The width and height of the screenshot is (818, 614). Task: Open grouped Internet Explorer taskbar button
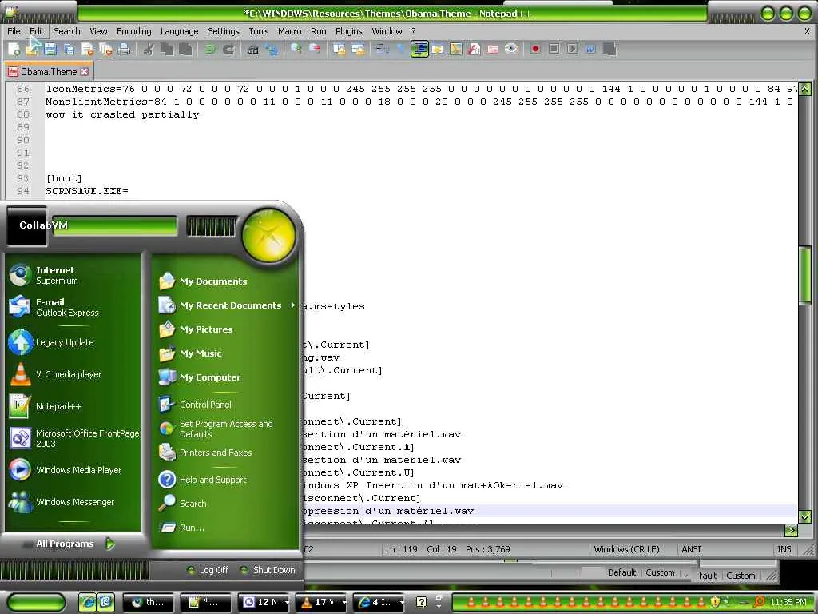[379, 602]
